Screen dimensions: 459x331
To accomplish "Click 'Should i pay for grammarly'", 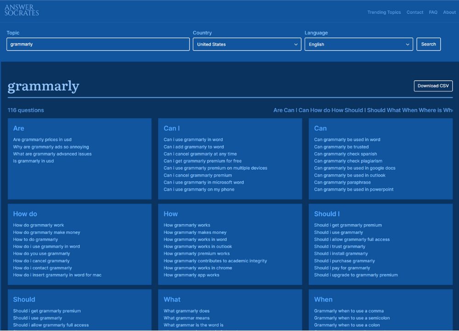I will pos(342,268).
